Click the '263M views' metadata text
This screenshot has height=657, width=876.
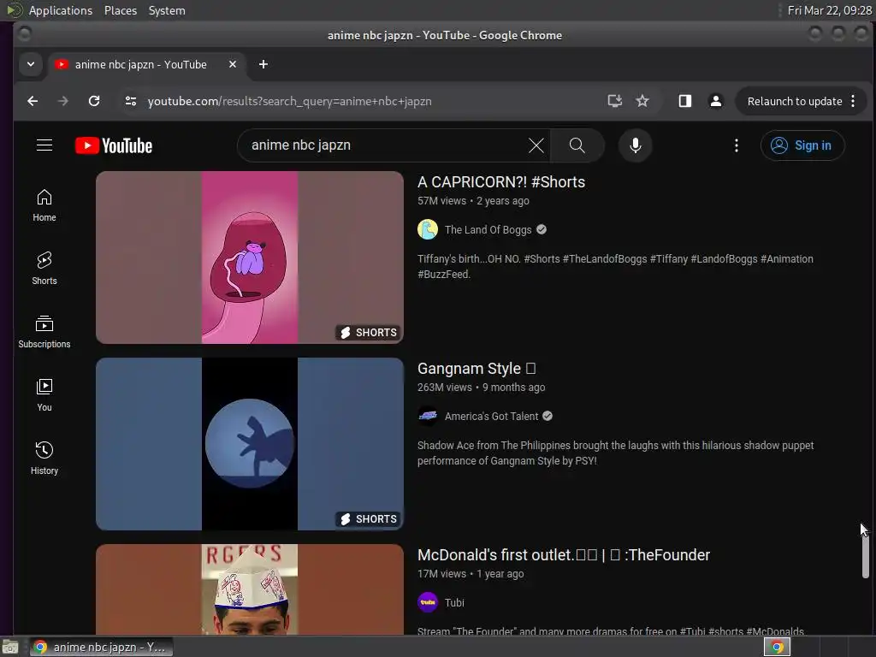[444, 388]
